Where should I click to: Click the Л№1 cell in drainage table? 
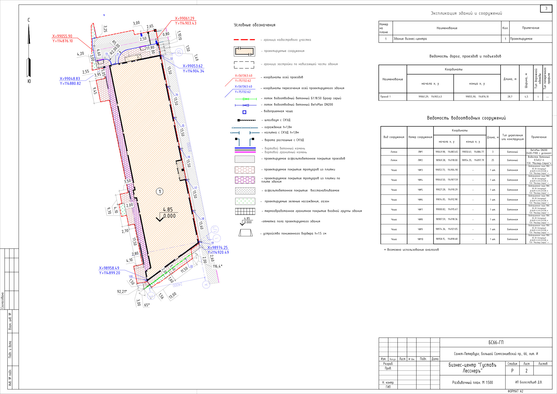point(420,152)
